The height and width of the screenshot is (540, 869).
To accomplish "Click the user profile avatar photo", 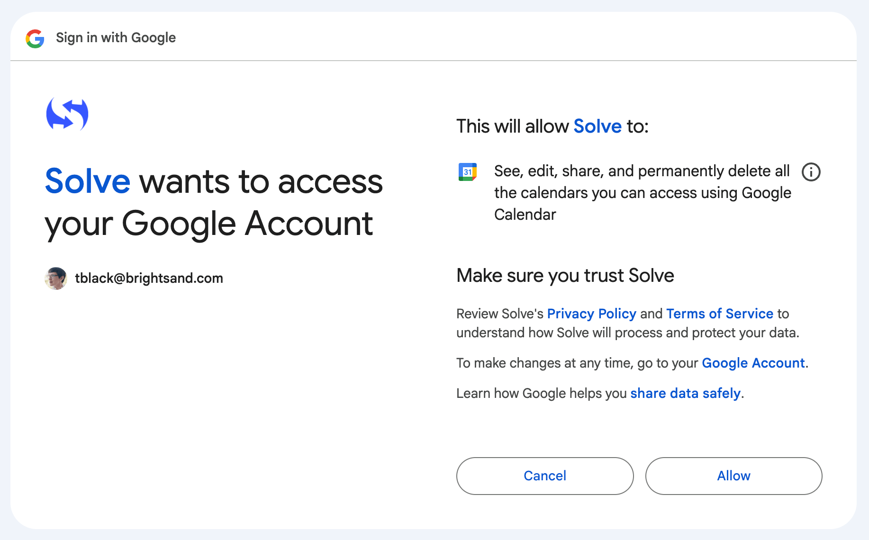I will point(56,278).
